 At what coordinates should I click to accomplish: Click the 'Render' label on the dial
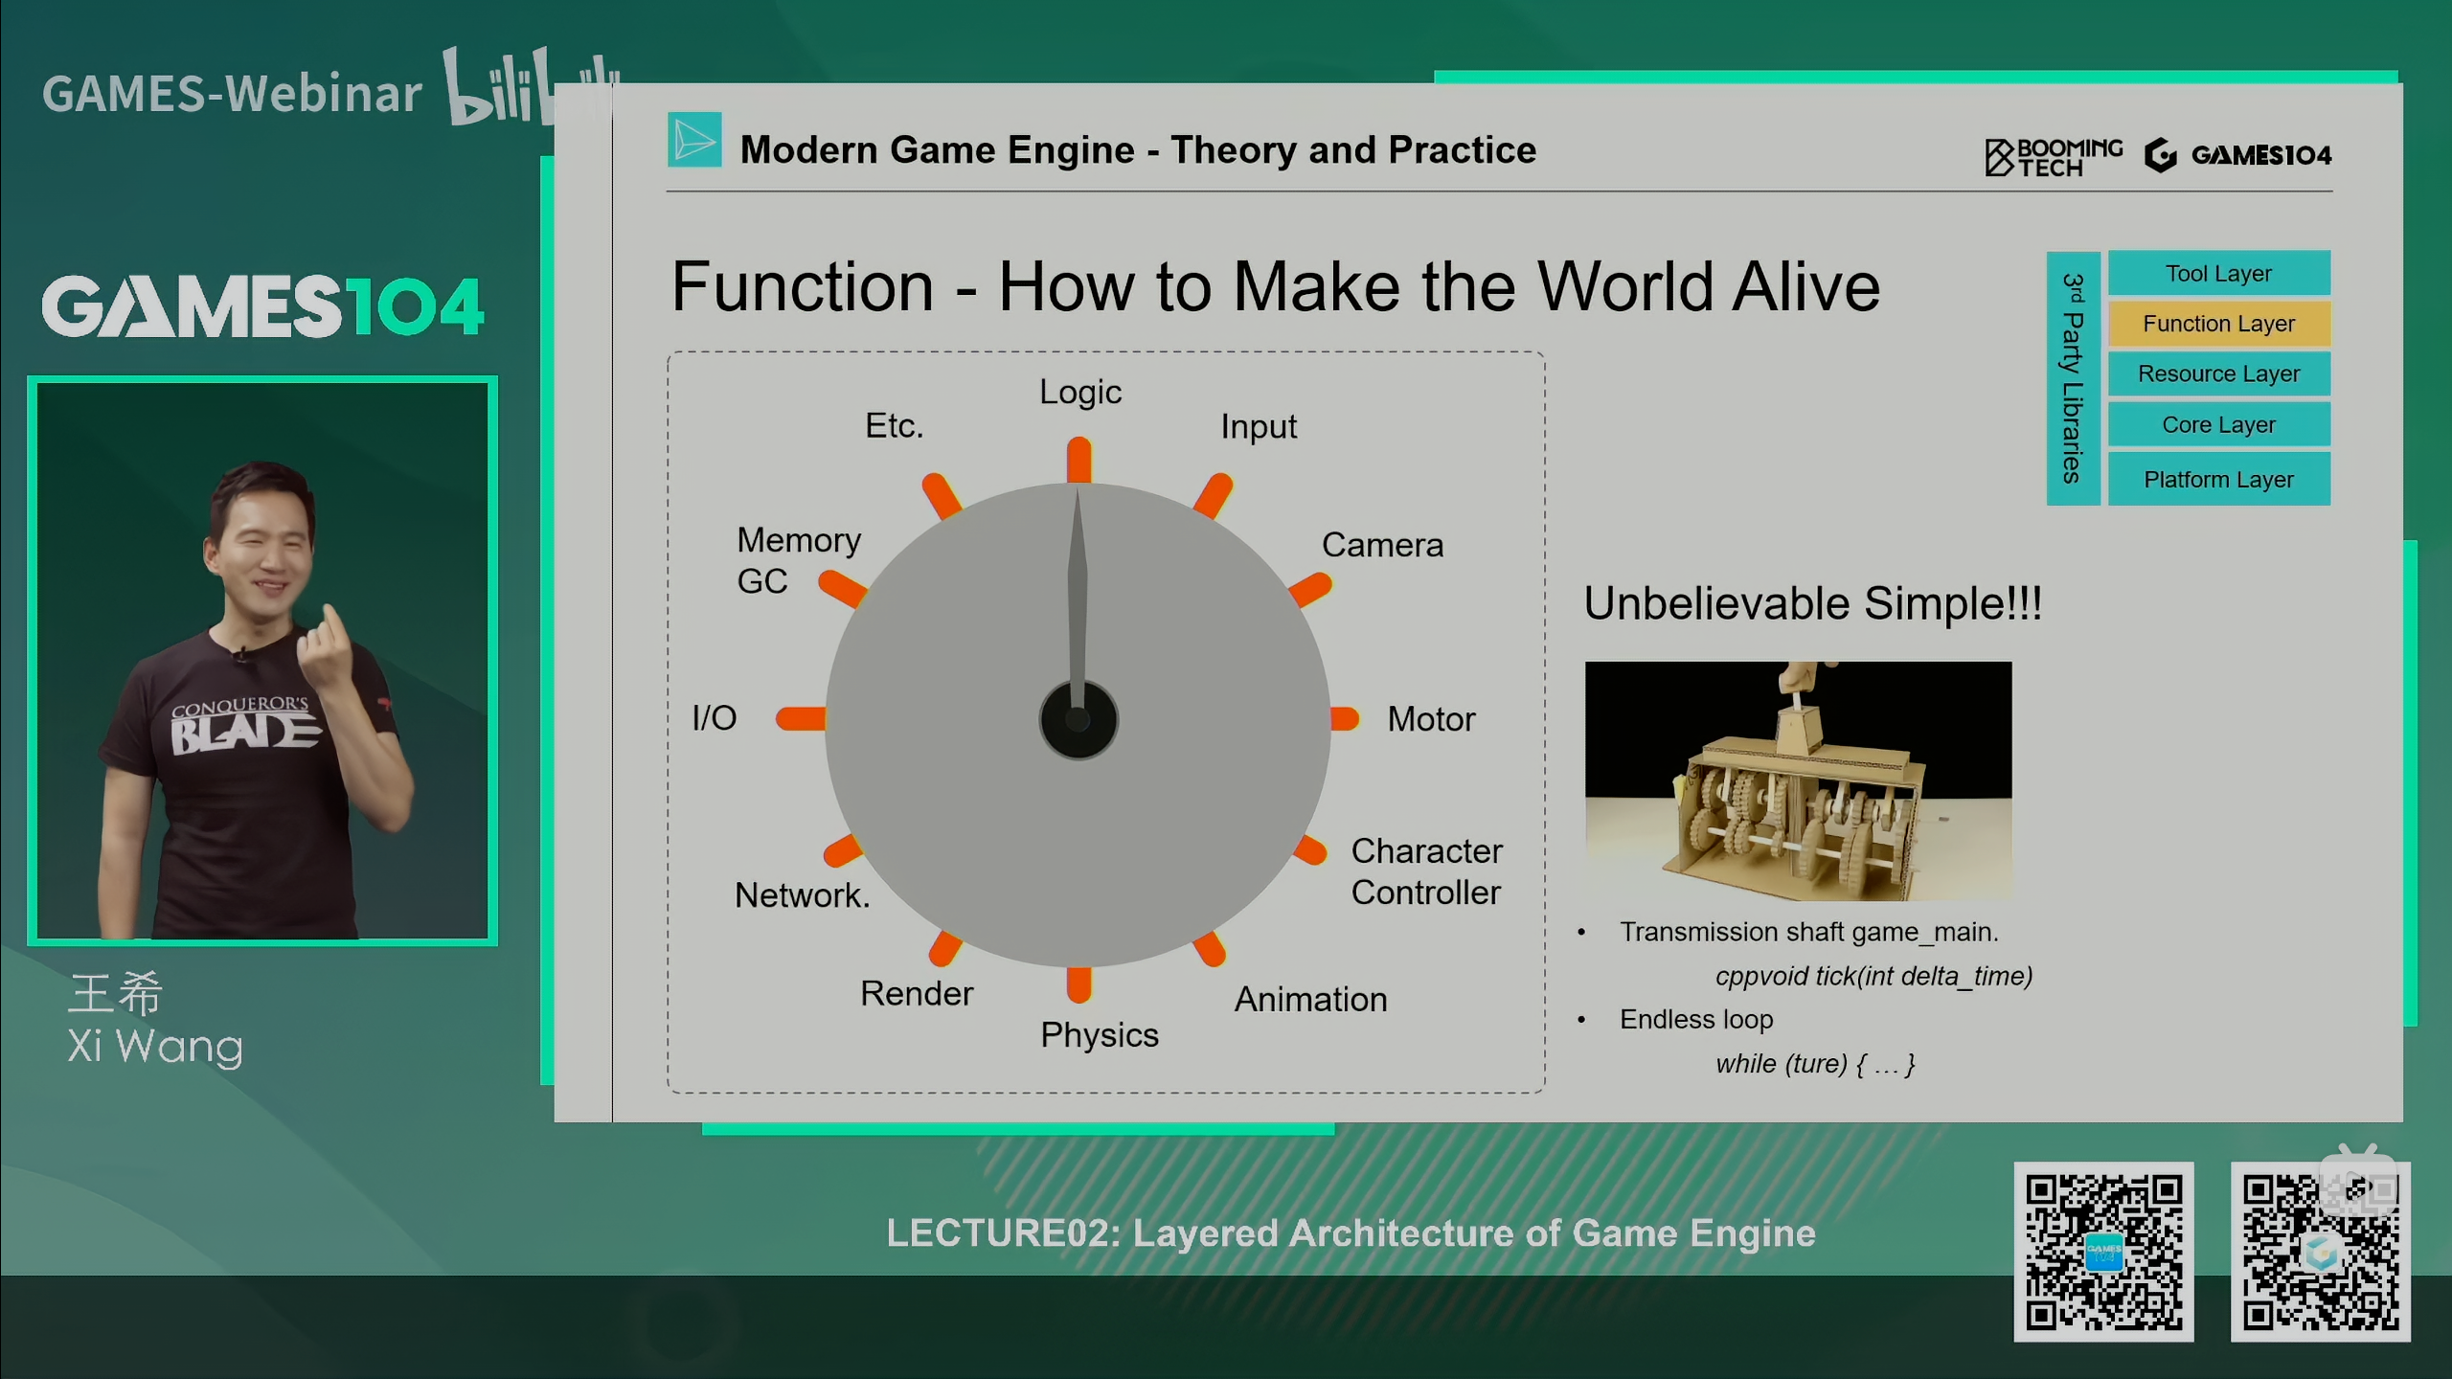coord(917,993)
